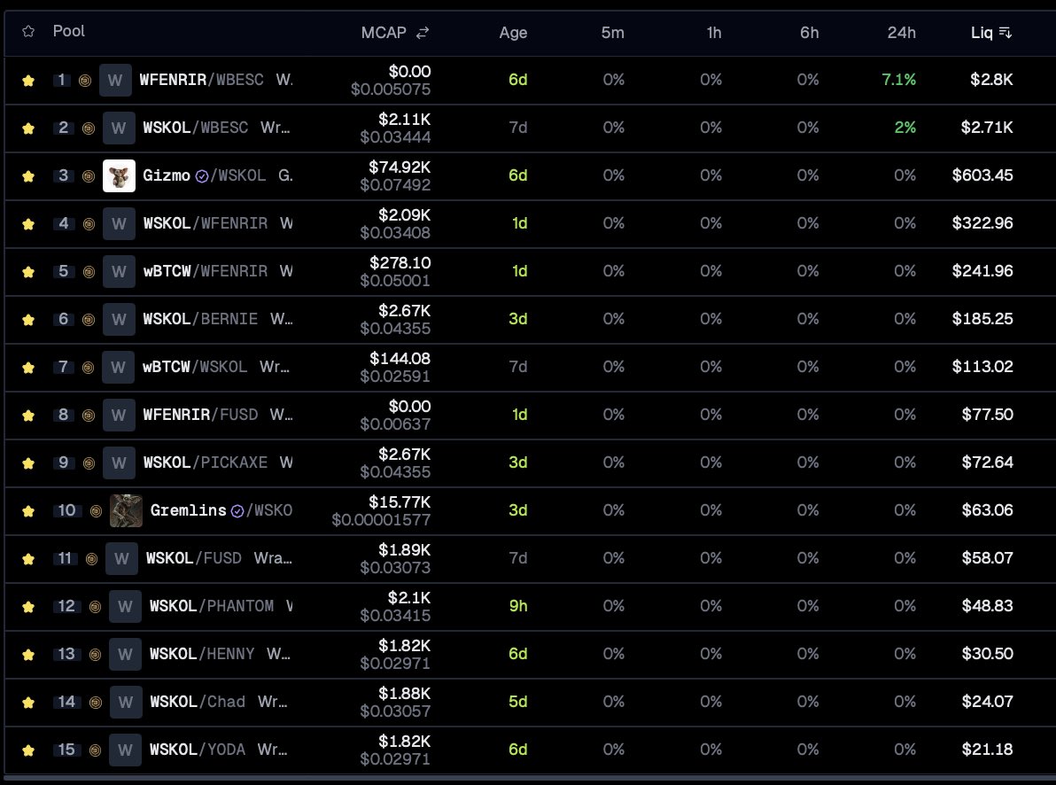The image size is (1056, 785).
Task: Click the verified badge next to Gremlins
Action: [x=237, y=510]
